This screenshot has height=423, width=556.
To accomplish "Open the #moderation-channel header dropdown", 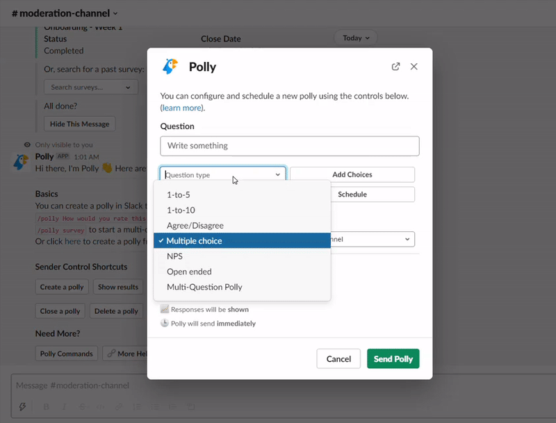I will click(65, 13).
